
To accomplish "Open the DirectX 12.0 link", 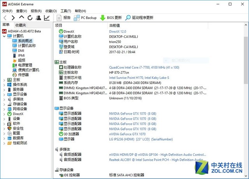I will [x=117, y=31].
